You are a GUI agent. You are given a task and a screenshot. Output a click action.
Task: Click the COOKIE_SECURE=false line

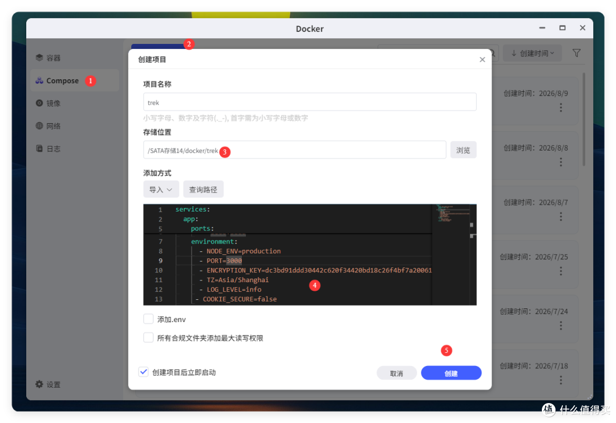[240, 299]
